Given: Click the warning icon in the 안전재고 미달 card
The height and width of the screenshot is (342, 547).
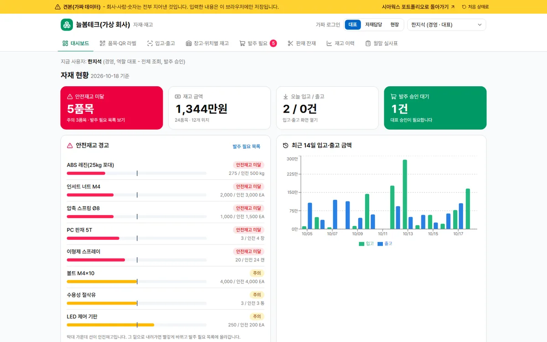Looking at the screenshot, I should 70,97.
